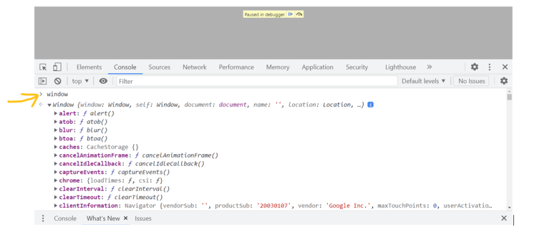Expand the caches CacheStorage entry
Viewport: 537px width, 237px height.
point(56,147)
